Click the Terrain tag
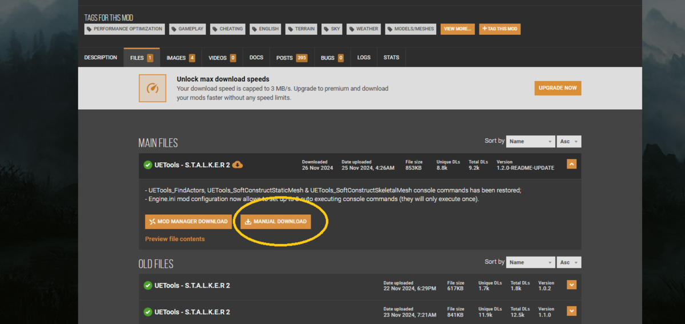The width and height of the screenshot is (685, 324). (301, 29)
